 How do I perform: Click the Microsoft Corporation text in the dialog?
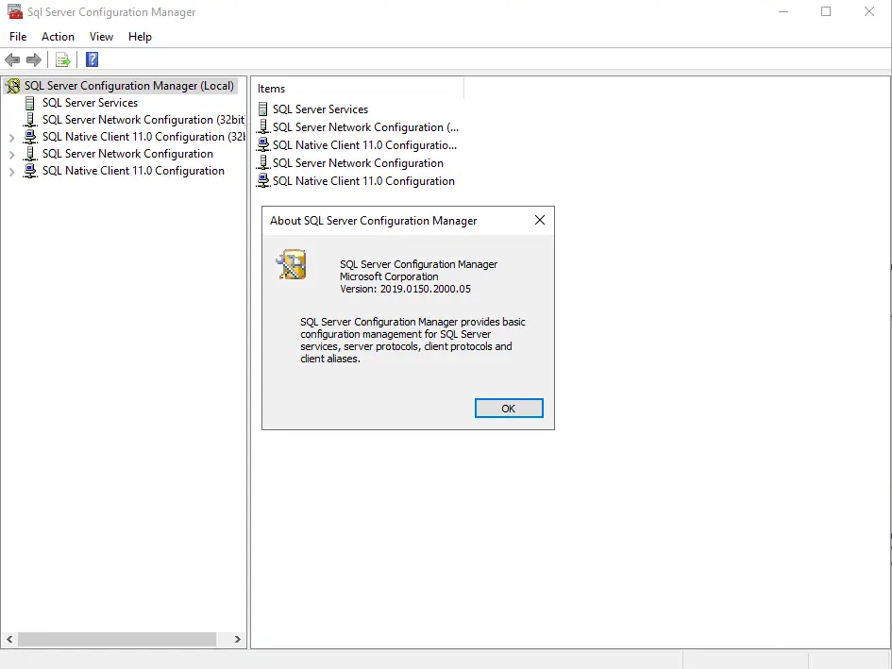click(389, 276)
